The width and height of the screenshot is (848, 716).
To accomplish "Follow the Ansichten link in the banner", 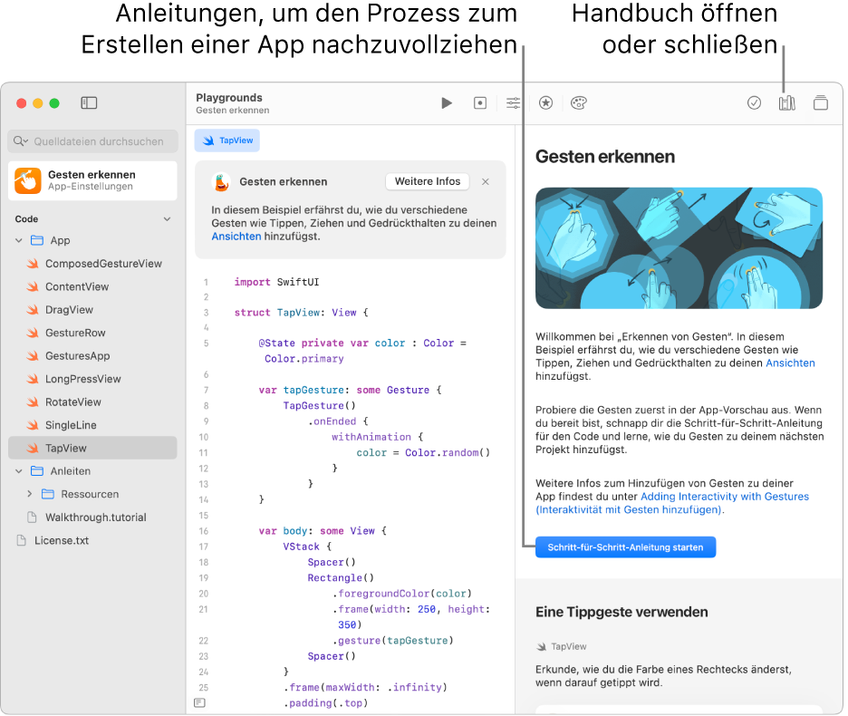I will (236, 237).
